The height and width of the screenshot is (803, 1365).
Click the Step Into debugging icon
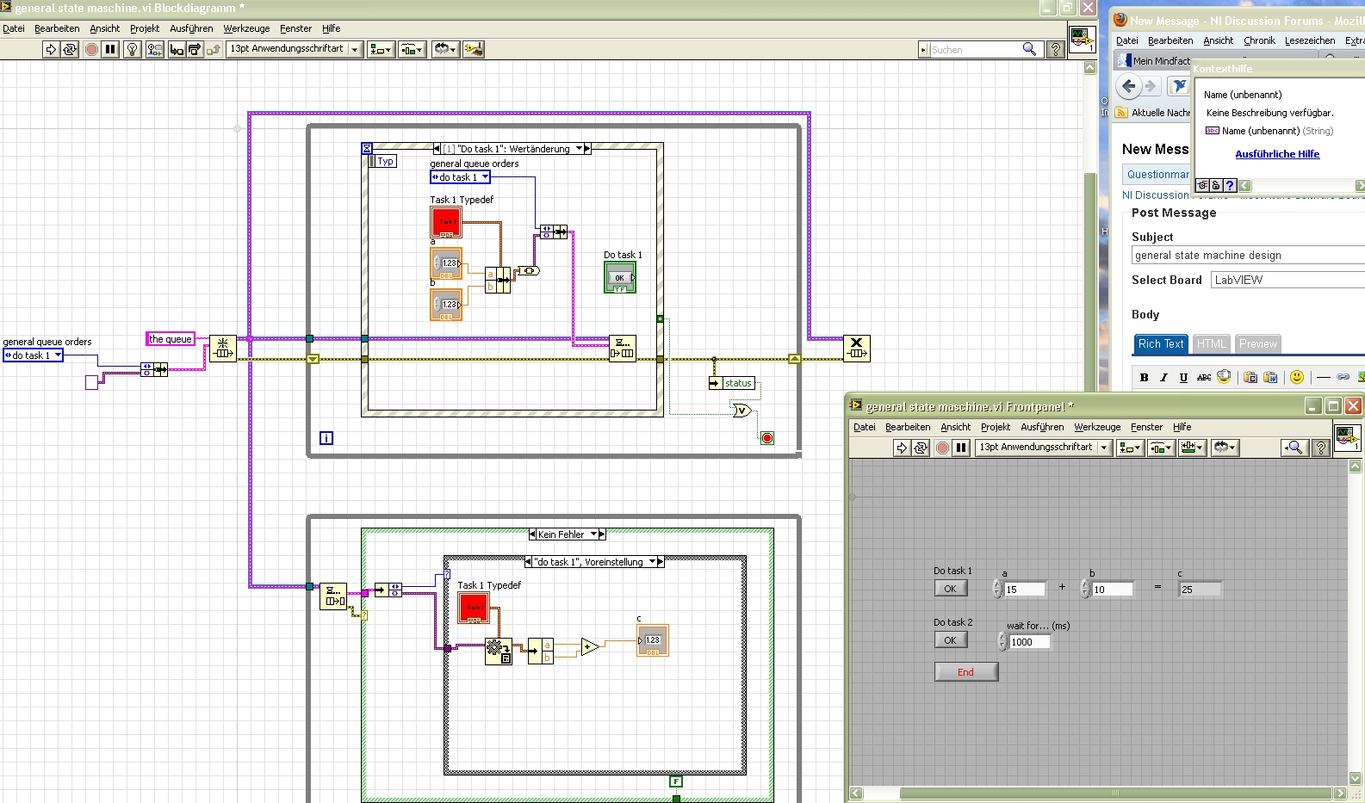click(x=177, y=50)
